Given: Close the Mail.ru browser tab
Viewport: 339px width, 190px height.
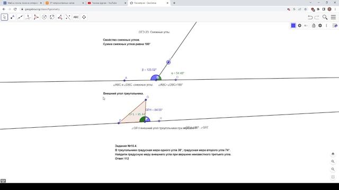Looking at the screenshot, I should [x=41, y=3].
